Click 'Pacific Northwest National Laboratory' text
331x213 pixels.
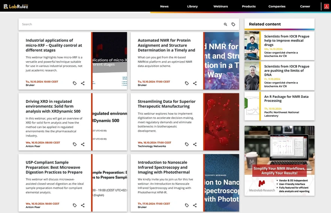click(x=281, y=114)
